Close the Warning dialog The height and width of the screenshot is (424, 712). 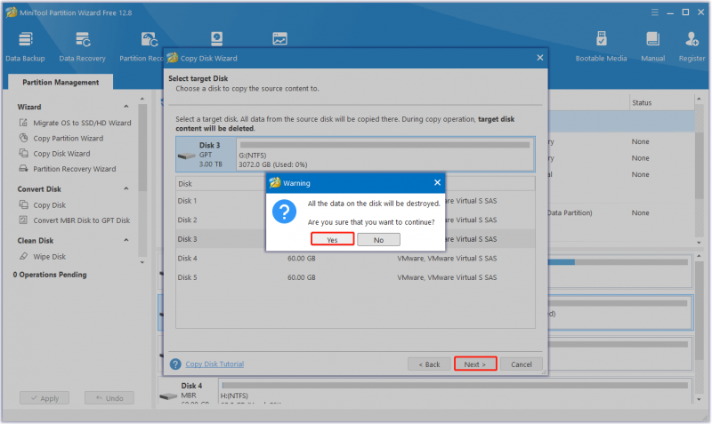click(x=437, y=182)
